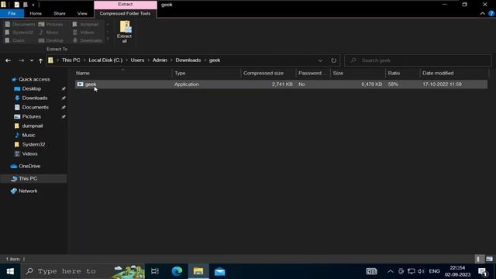
Task: Click Local Disk (C:) breadcrumb
Action: click(105, 60)
